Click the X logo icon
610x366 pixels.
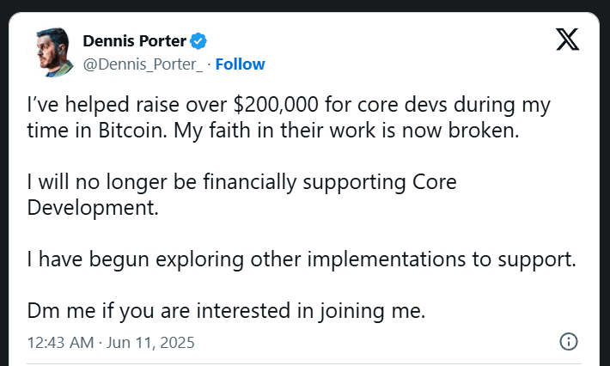(x=568, y=39)
